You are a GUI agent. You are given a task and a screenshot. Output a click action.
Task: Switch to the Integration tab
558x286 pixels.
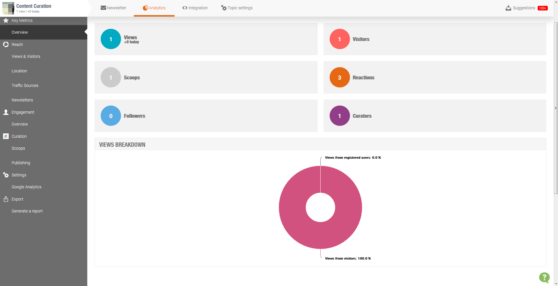tap(195, 8)
